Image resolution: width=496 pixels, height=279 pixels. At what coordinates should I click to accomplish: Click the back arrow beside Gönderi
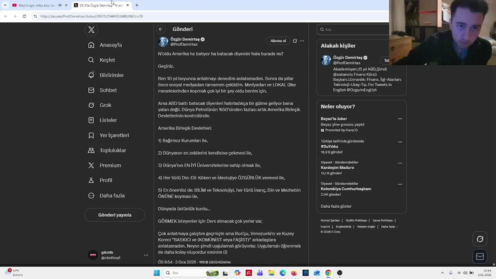tap(161, 29)
